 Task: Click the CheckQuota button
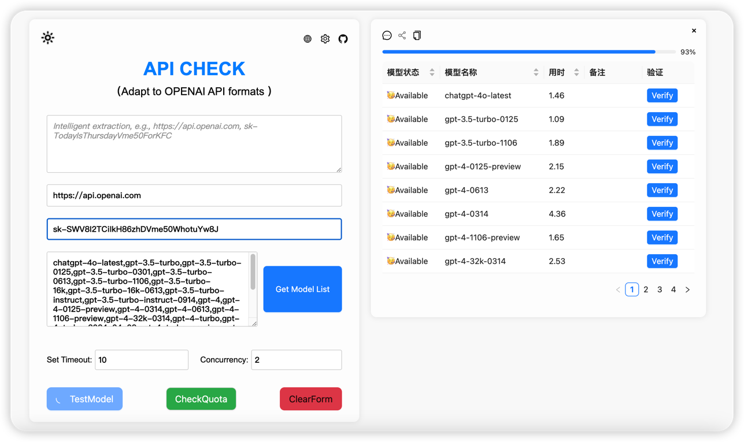pos(201,399)
